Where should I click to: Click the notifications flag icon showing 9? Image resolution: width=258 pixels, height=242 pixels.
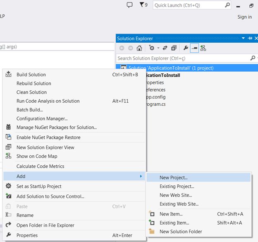(143, 5)
